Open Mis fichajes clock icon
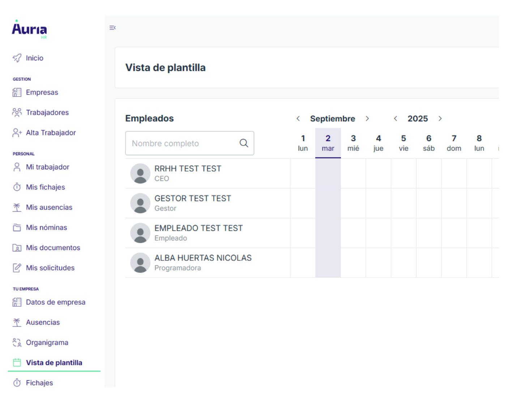Image resolution: width=509 pixels, height=398 pixels. [x=17, y=187]
